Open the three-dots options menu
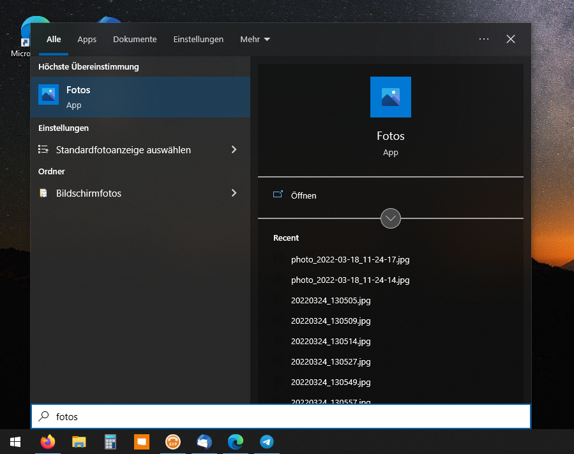 pos(484,39)
